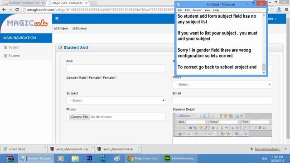Expand options arrow for apro1_MyNewSchool...zip download
290x163 pixels.
[92, 148]
